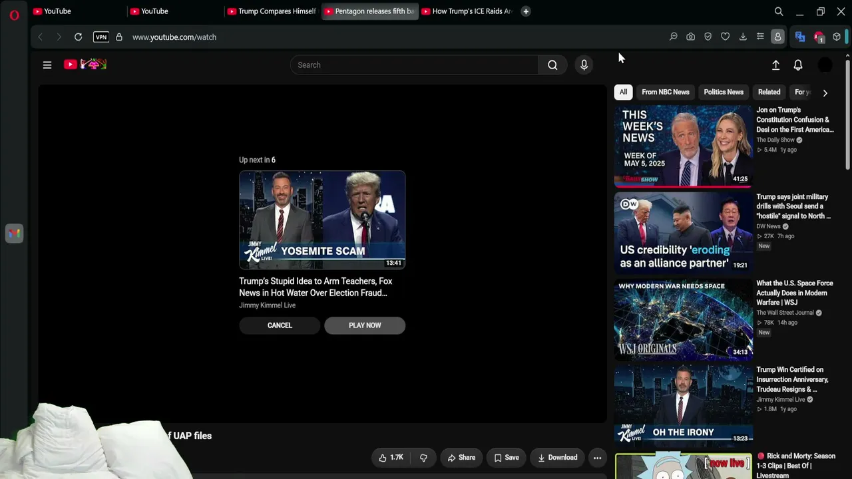Open Why Modern War Needs Space thumbnail
The image size is (852, 479).
(x=683, y=319)
